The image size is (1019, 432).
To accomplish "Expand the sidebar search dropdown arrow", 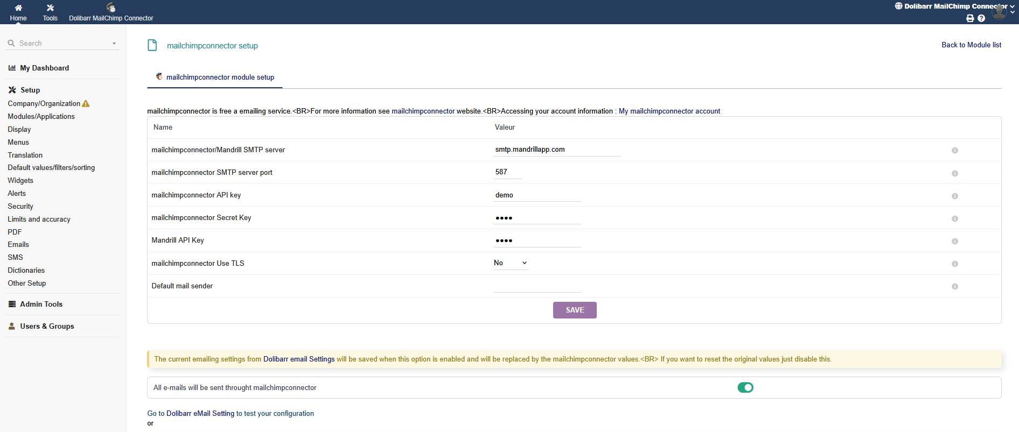I will [x=114, y=44].
